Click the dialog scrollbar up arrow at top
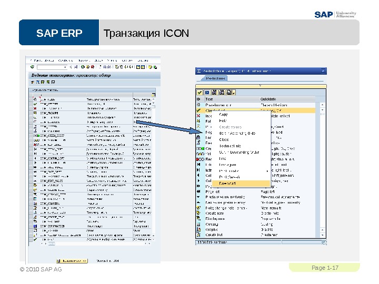Viewport: 379px width, 284px height. pyautogui.click(x=323, y=105)
